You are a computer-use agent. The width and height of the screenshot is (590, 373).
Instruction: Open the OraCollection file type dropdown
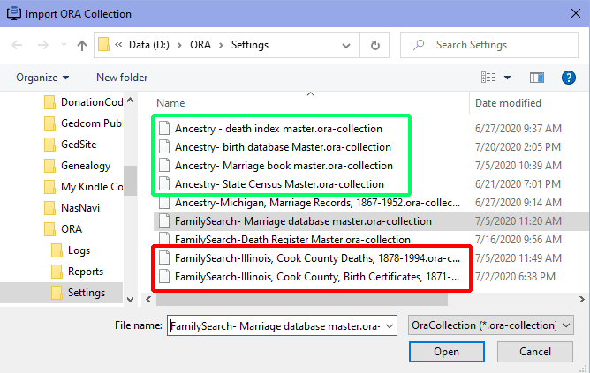pos(492,325)
